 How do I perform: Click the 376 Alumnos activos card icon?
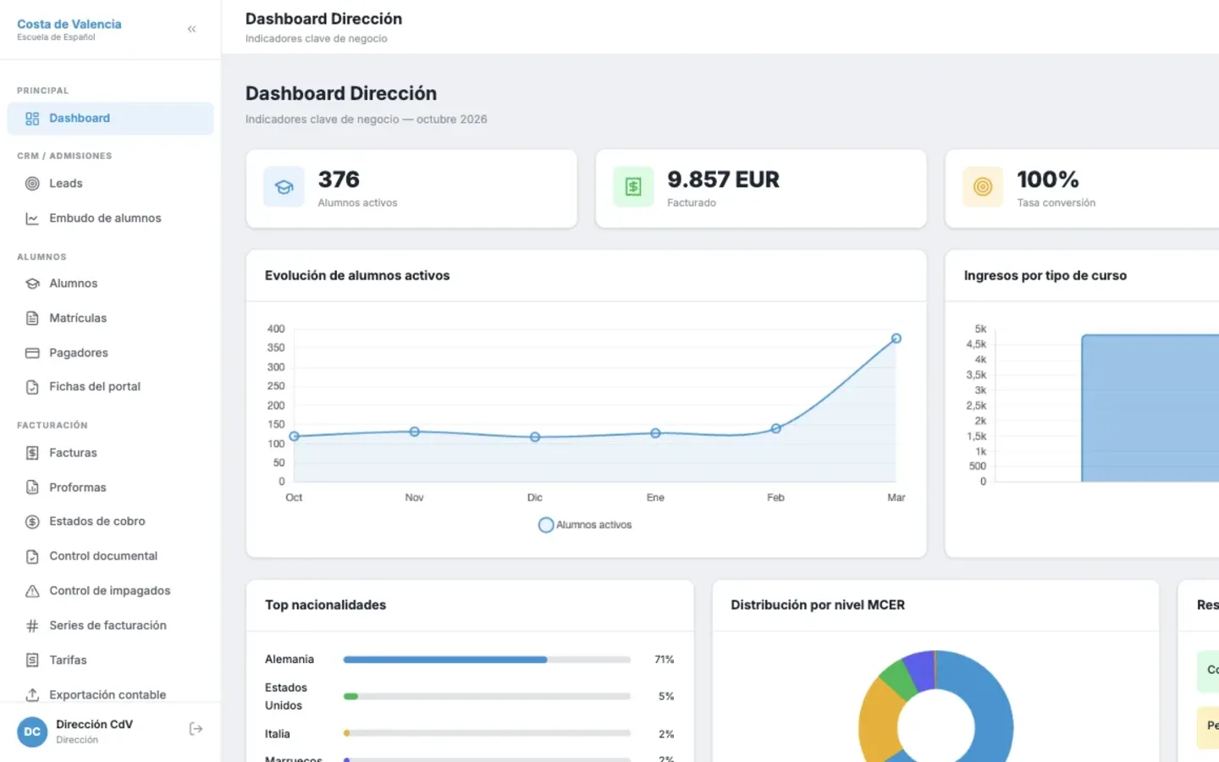click(284, 187)
